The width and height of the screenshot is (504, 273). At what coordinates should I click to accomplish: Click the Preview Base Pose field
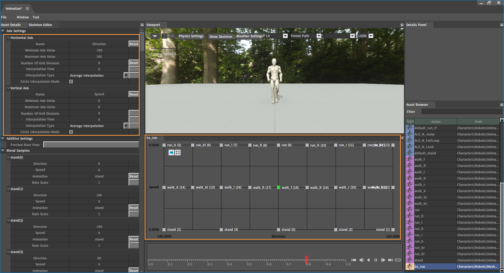click(x=91, y=145)
